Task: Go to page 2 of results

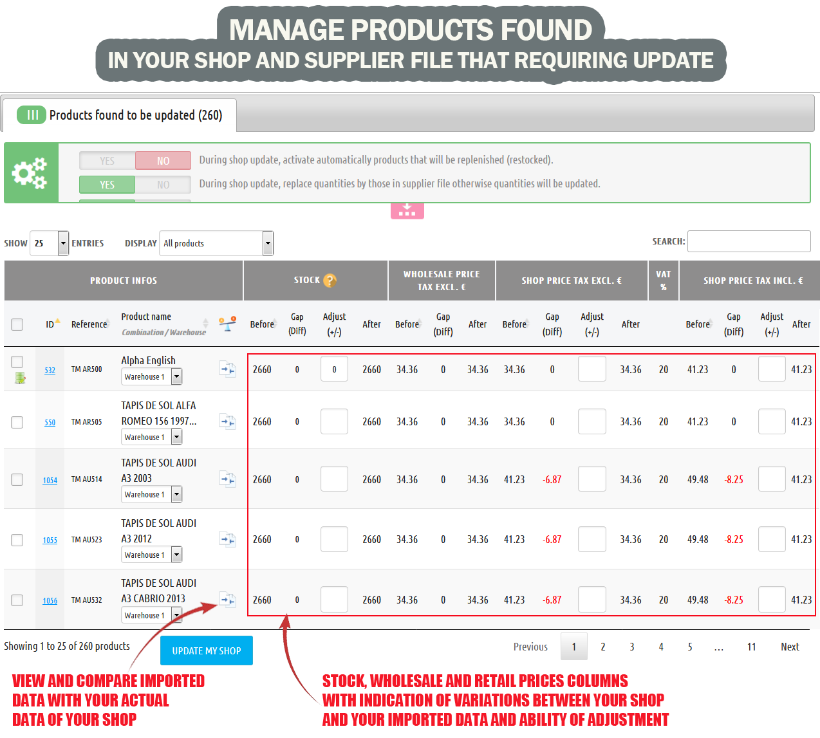Action: point(602,647)
